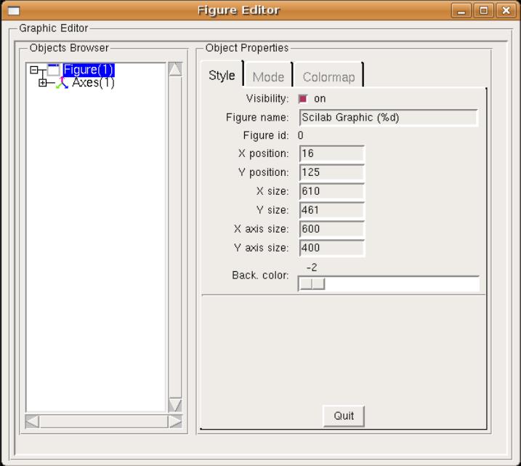Collapse the Figure(1) tree node
The width and height of the screenshot is (521, 466).
34,70
